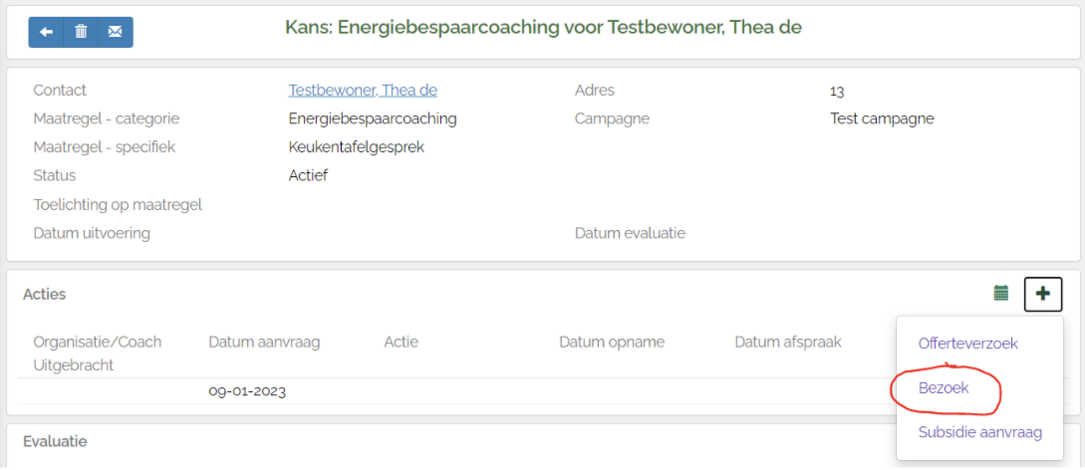The height and width of the screenshot is (470, 1085).
Task: Click the Organisatie/Coach column header
Action: [x=97, y=342]
